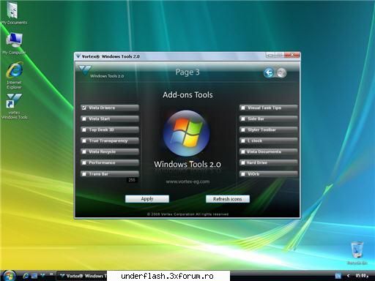
Task: Click the Refresh icons button
Action: pyautogui.click(x=228, y=199)
